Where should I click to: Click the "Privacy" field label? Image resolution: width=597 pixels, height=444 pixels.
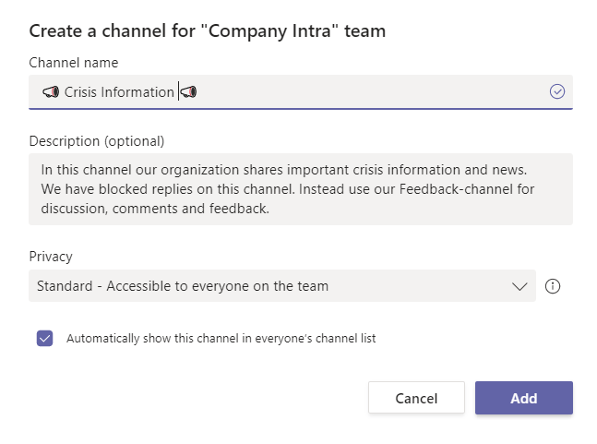(x=51, y=257)
